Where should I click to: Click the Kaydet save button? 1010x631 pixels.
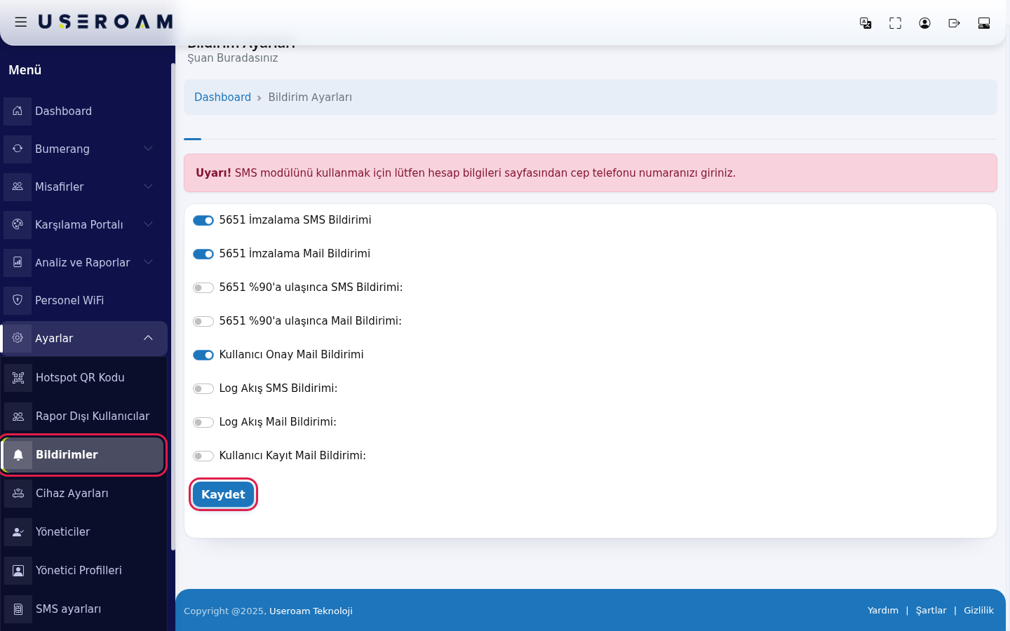[x=223, y=494]
